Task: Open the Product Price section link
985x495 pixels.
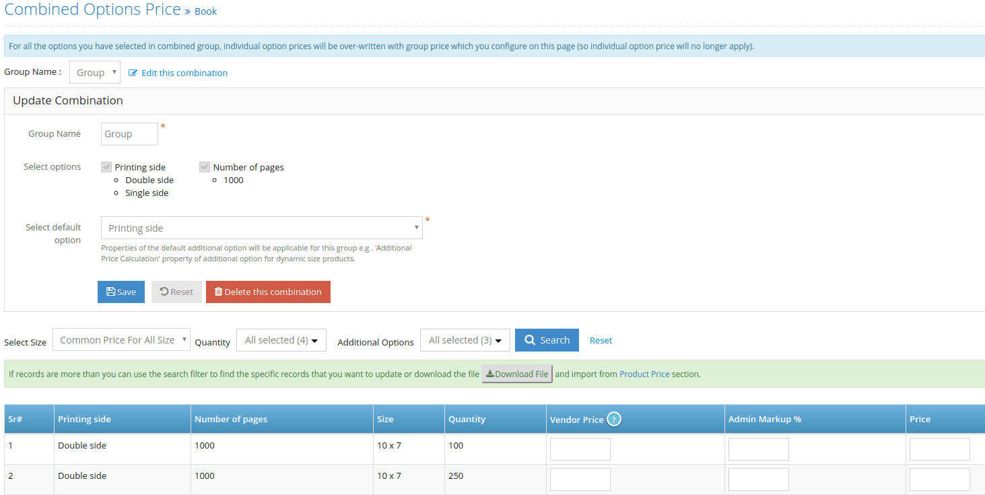Action: click(644, 374)
